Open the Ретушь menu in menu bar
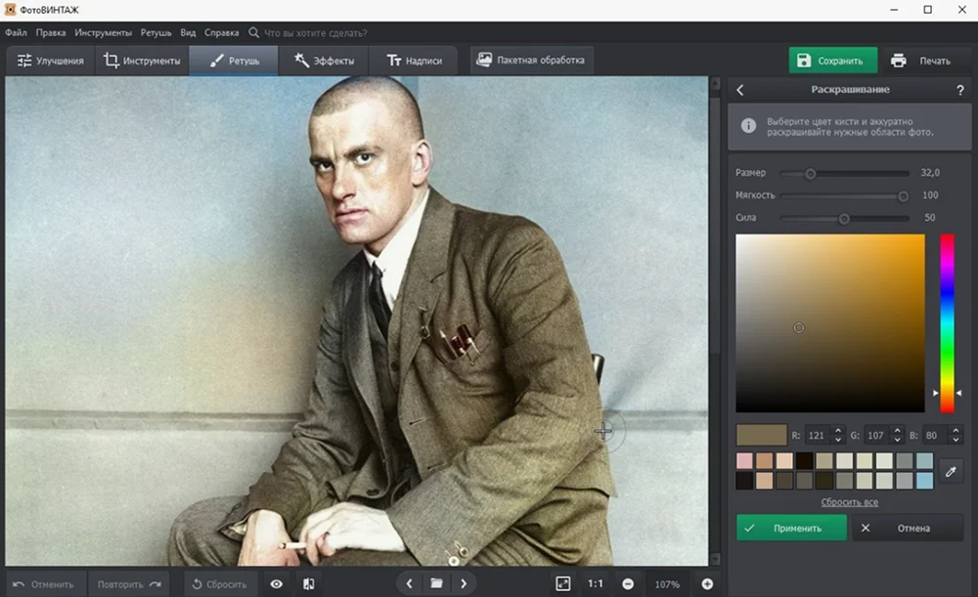This screenshot has width=978, height=597. [156, 32]
